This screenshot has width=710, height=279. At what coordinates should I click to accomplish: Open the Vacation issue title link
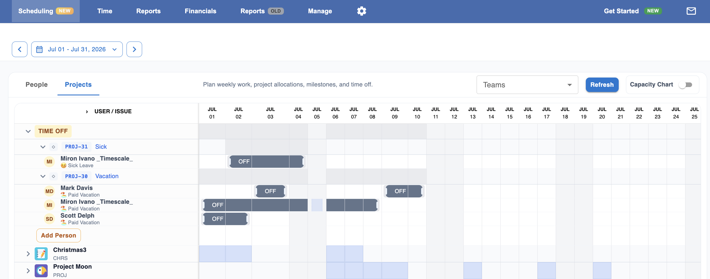107,176
